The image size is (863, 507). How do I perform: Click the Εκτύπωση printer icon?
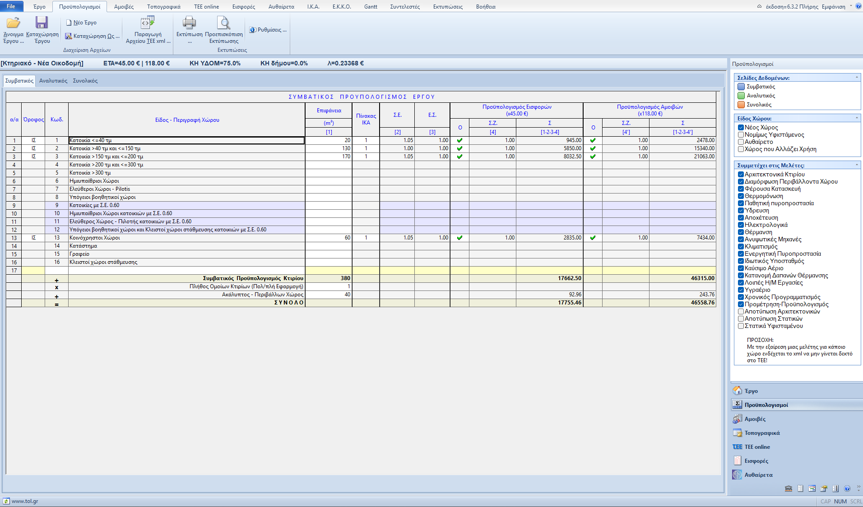[189, 23]
